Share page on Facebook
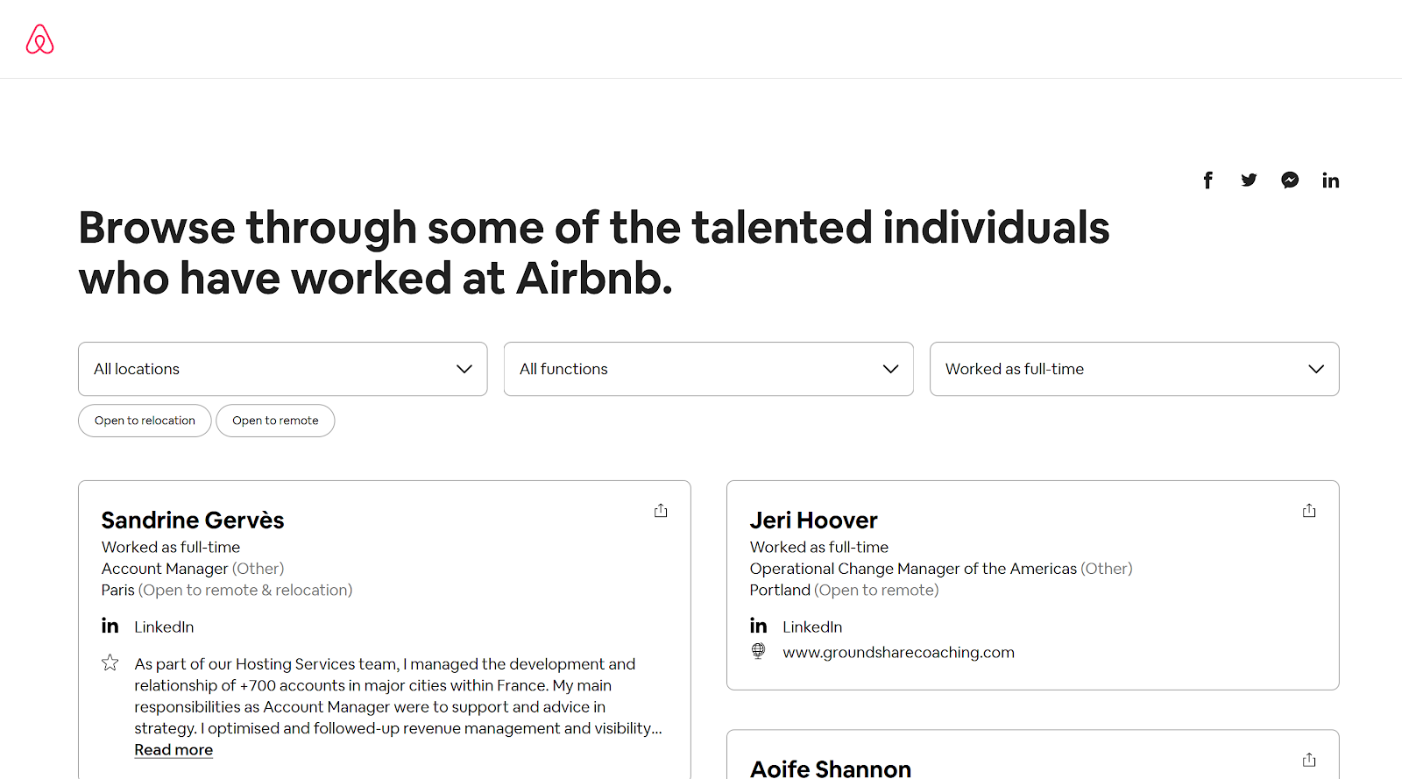 (1207, 181)
